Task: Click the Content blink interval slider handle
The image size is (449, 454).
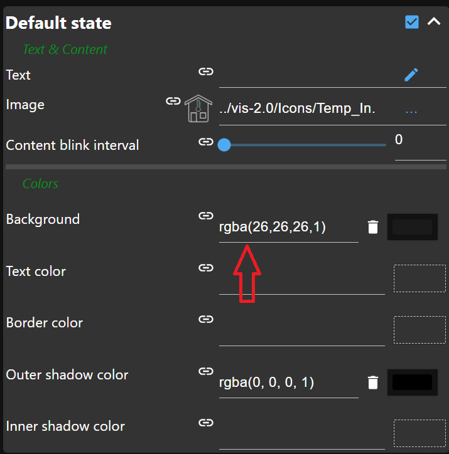Action: click(x=224, y=145)
